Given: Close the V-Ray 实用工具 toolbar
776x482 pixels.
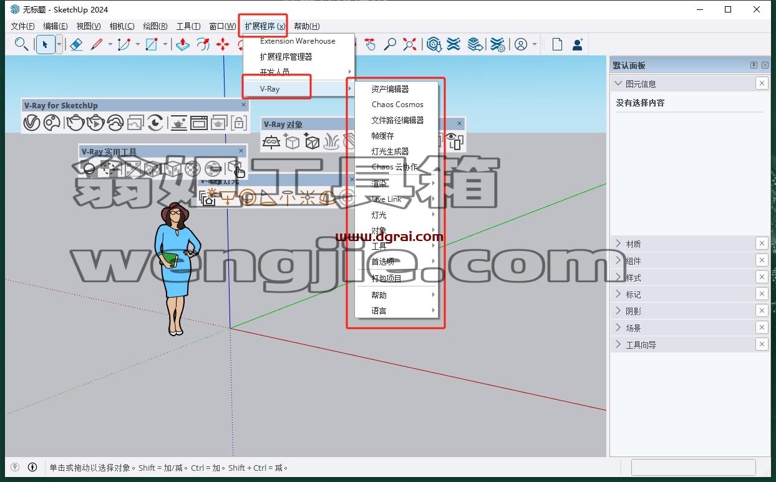Looking at the screenshot, I should [241, 151].
